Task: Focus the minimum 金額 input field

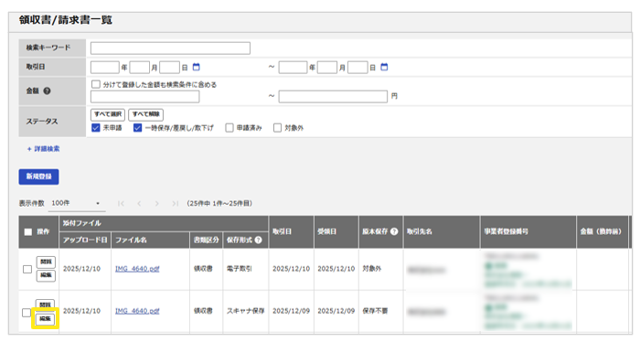Action: point(144,97)
